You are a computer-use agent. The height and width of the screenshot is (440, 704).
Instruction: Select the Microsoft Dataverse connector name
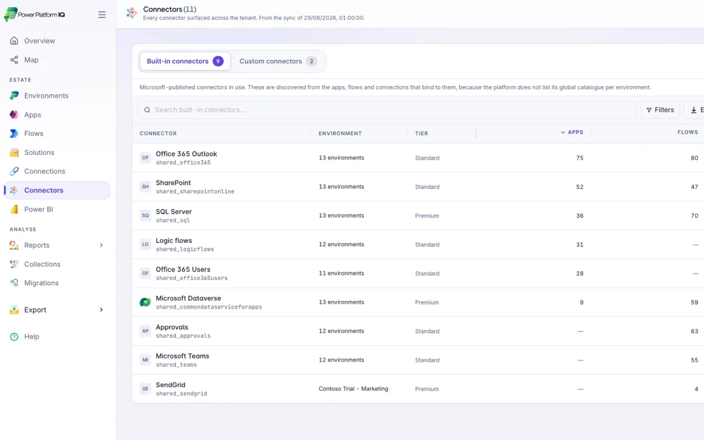point(188,298)
